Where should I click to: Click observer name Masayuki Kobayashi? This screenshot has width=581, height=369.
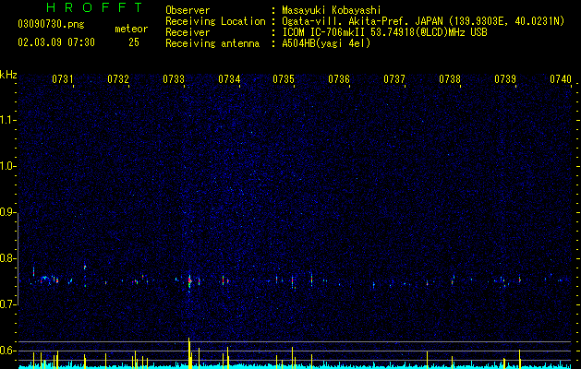pyautogui.click(x=332, y=10)
